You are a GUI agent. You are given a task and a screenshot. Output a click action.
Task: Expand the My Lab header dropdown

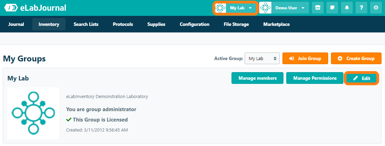pos(250,8)
